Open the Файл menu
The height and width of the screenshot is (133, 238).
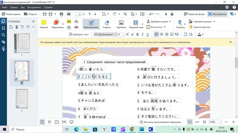coord(4,7)
